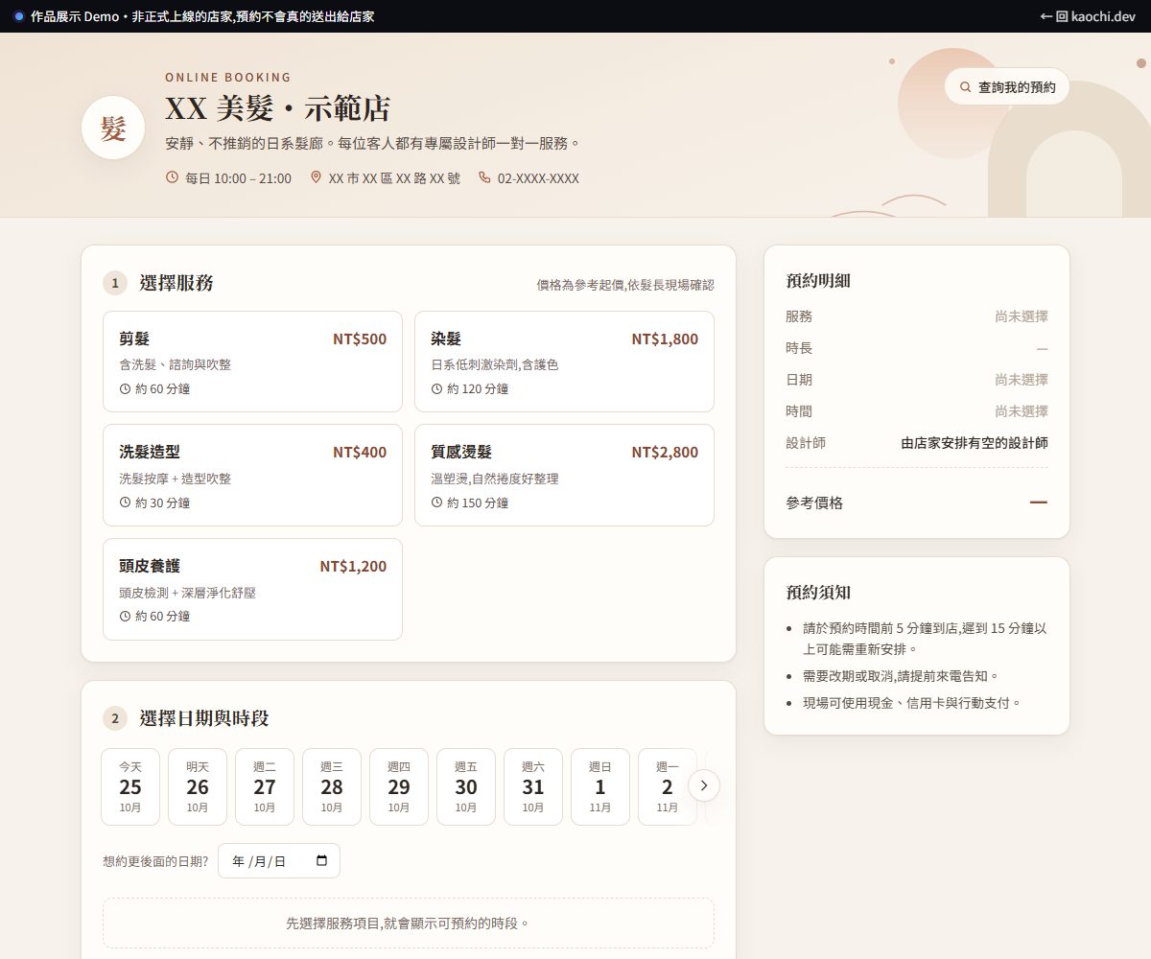Screen dimensions: 1151x959
Task: Click the clock icon next to 約 150 分鐘
Action: click(437, 502)
